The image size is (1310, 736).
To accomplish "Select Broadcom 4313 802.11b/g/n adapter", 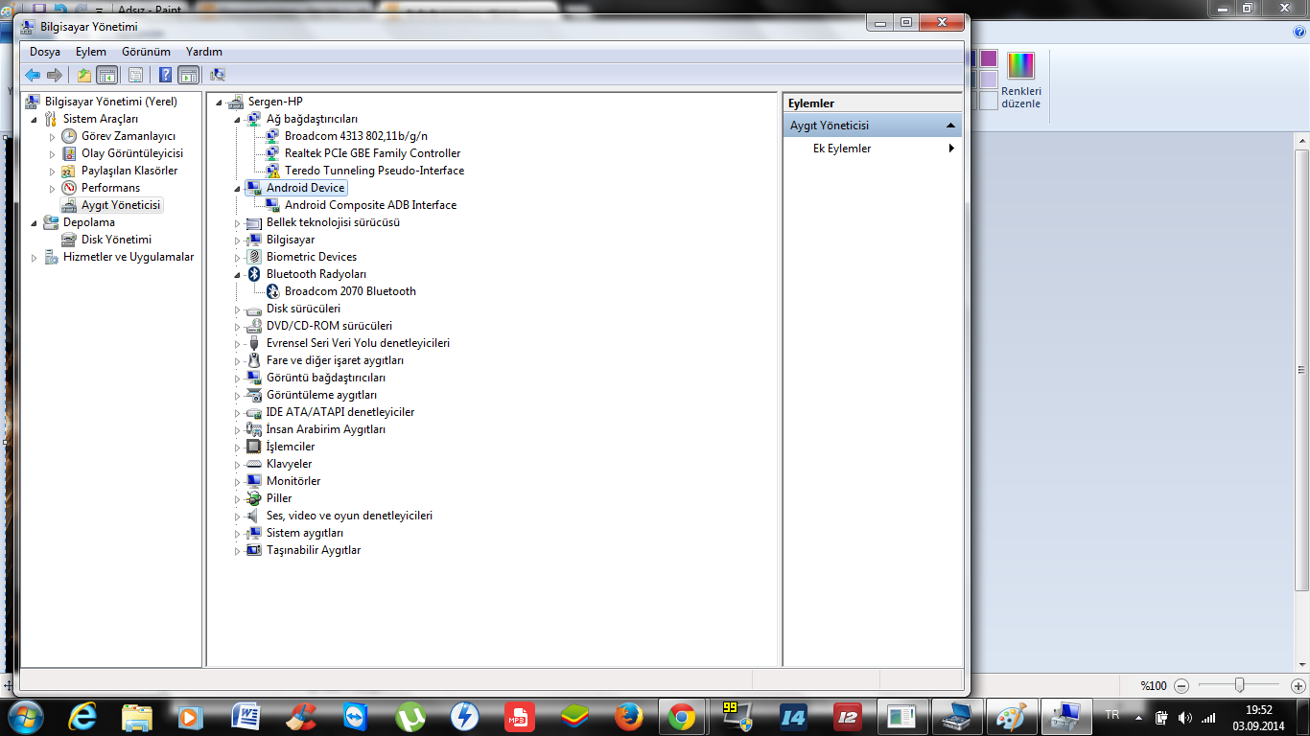I will pos(356,136).
